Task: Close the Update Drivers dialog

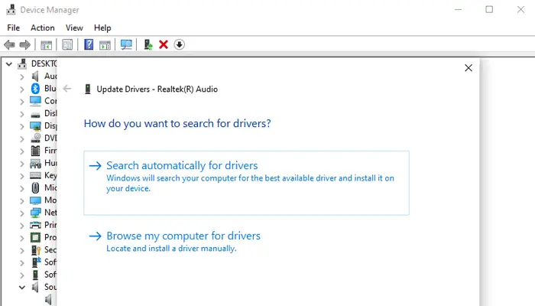Action: point(469,67)
